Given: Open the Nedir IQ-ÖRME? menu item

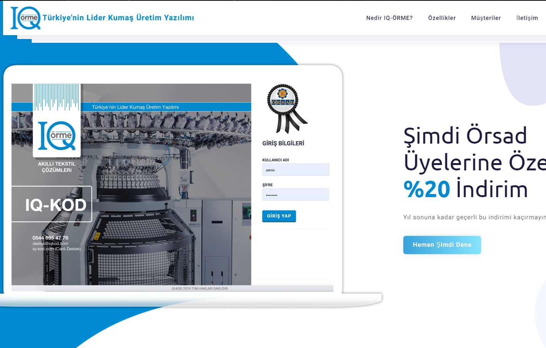Looking at the screenshot, I should tap(389, 18).
